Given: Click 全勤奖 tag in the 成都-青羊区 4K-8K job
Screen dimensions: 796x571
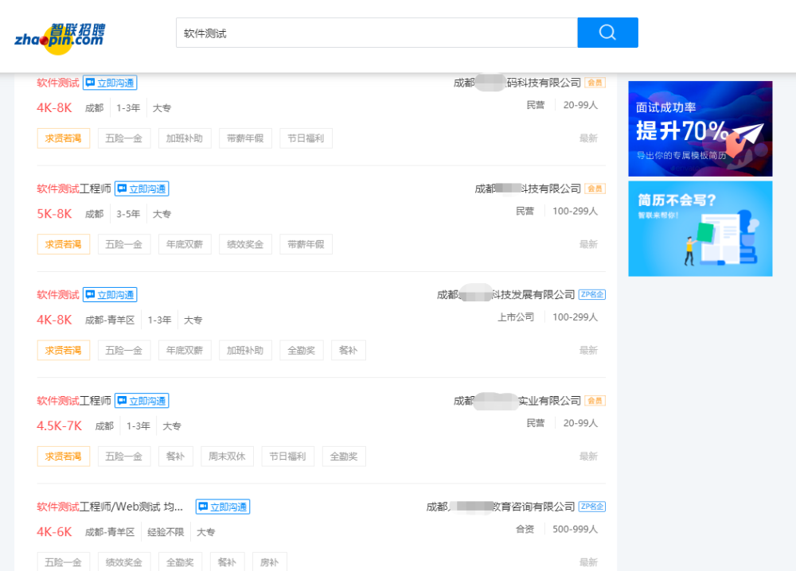Looking at the screenshot, I should [x=302, y=351].
